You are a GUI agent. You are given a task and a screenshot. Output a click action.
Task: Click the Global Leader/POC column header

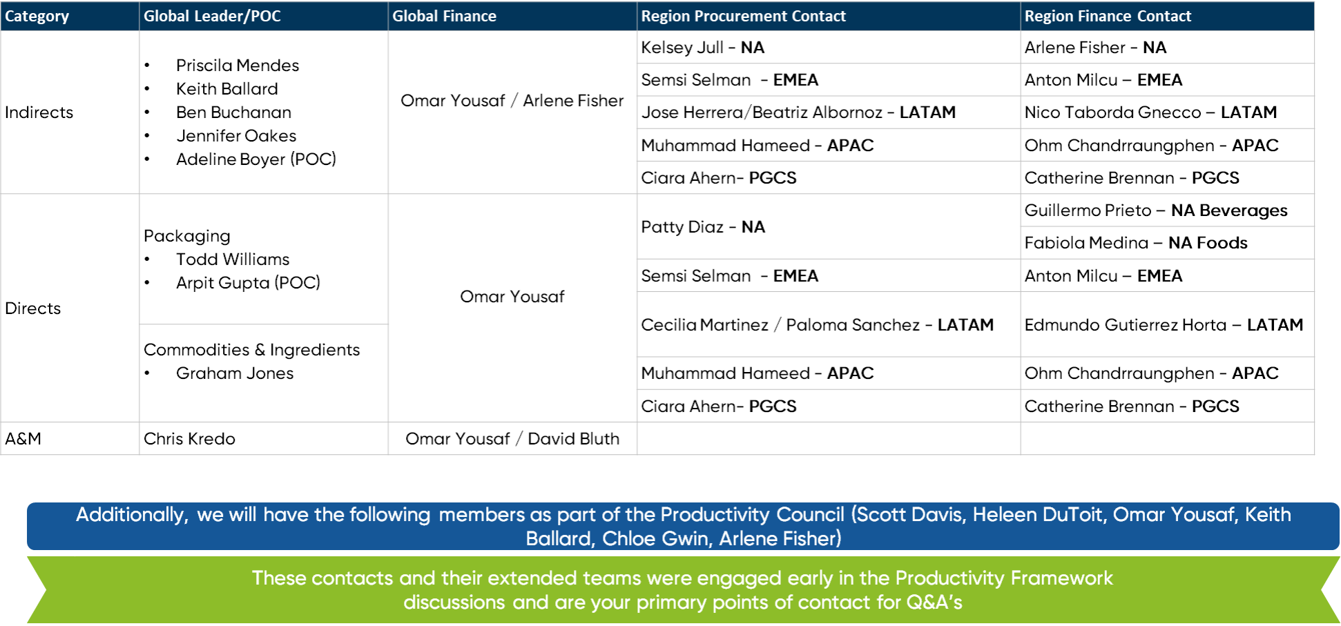click(x=212, y=16)
